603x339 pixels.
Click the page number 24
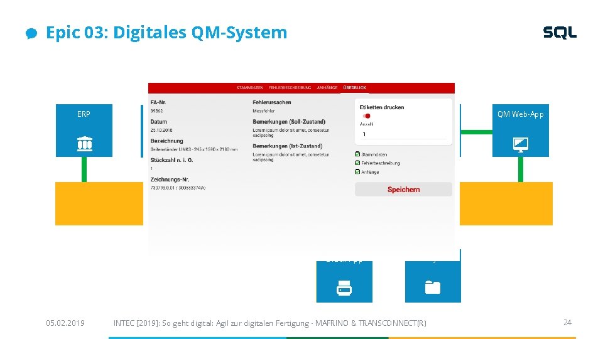point(567,323)
